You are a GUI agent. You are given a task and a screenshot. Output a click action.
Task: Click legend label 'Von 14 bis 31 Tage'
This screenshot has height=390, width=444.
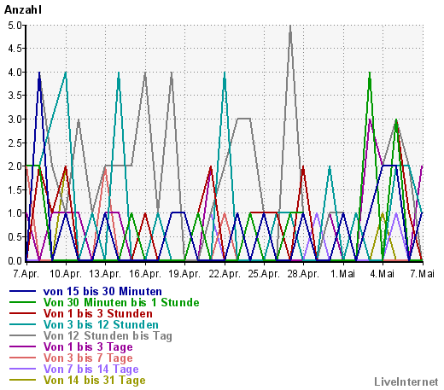pyautogui.click(x=95, y=381)
